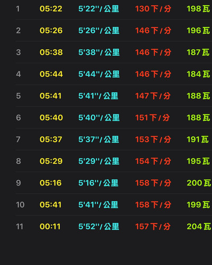Select split number 4
212x265 pixels.
[x=19, y=74]
